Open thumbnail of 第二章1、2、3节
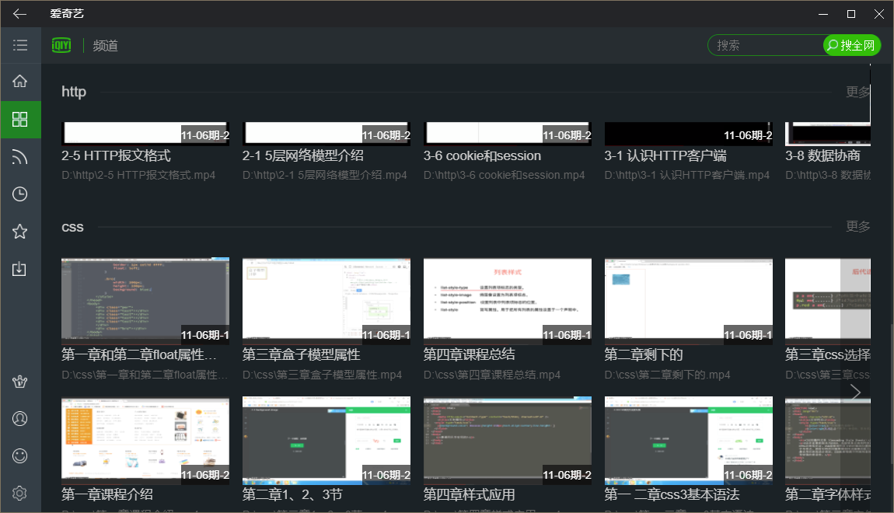 pos(327,441)
